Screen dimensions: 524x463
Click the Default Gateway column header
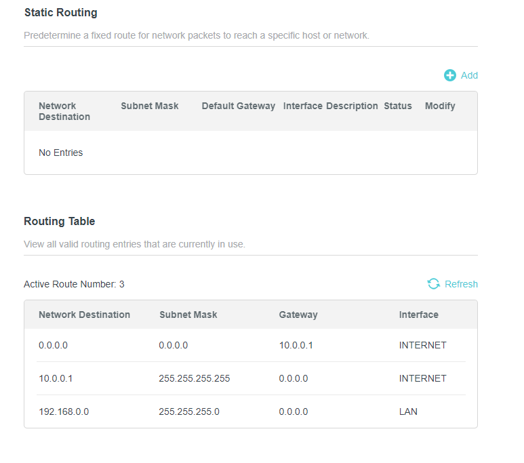[239, 106]
